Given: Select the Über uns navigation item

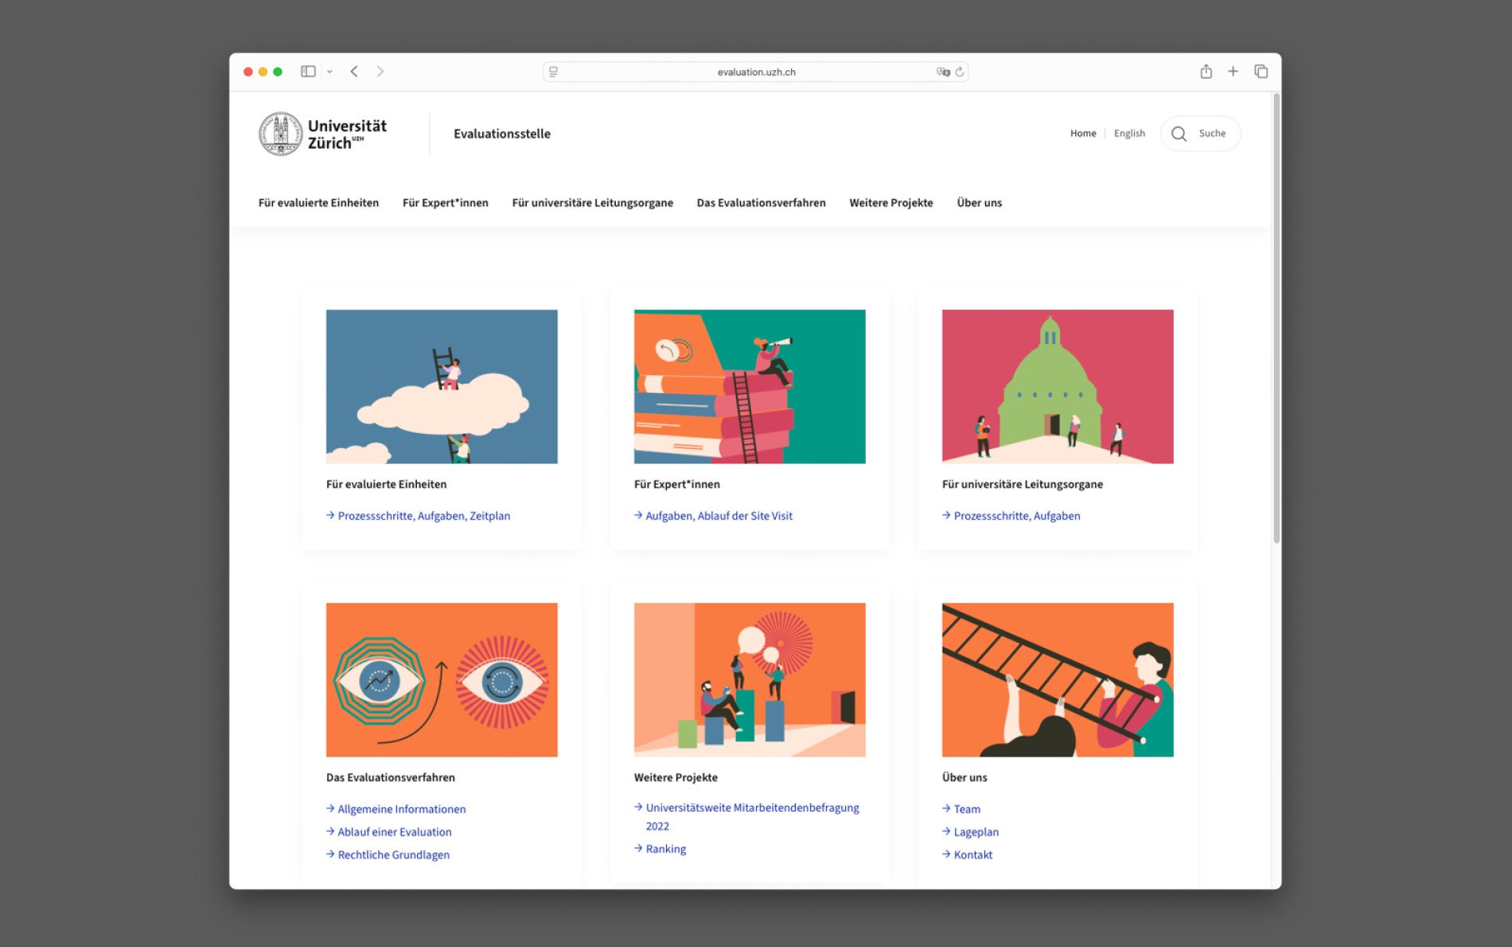Looking at the screenshot, I should point(979,203).
